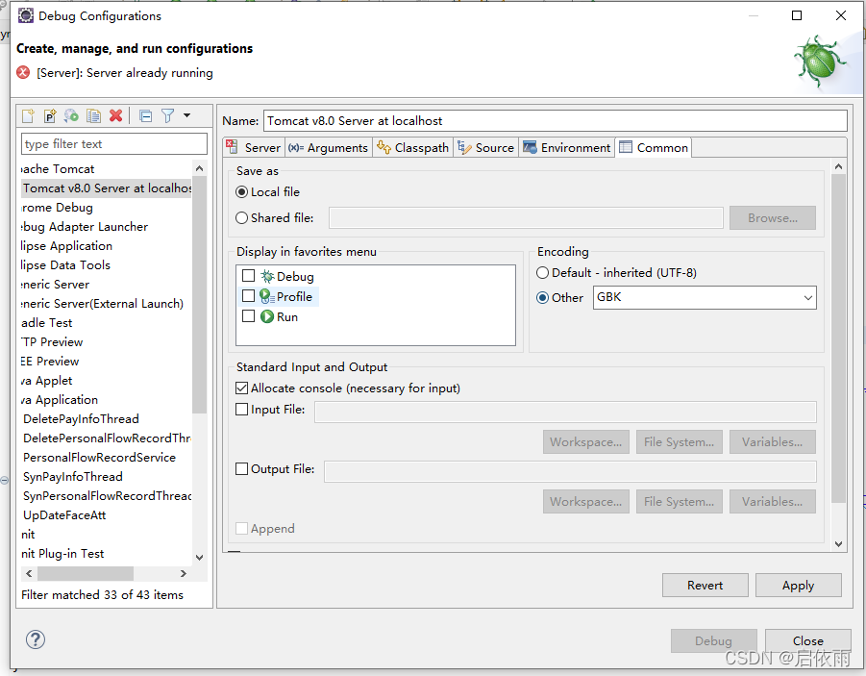
Task: Click tree horizontal scroll right arrow
Action: click(x=184, y=574)
